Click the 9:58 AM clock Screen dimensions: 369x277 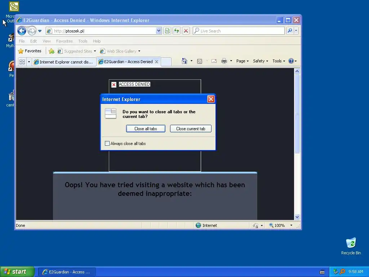click(x=356, y=272)
